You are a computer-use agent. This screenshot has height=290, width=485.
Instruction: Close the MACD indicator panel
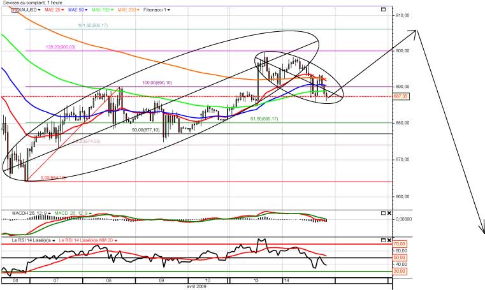[389, 212]
